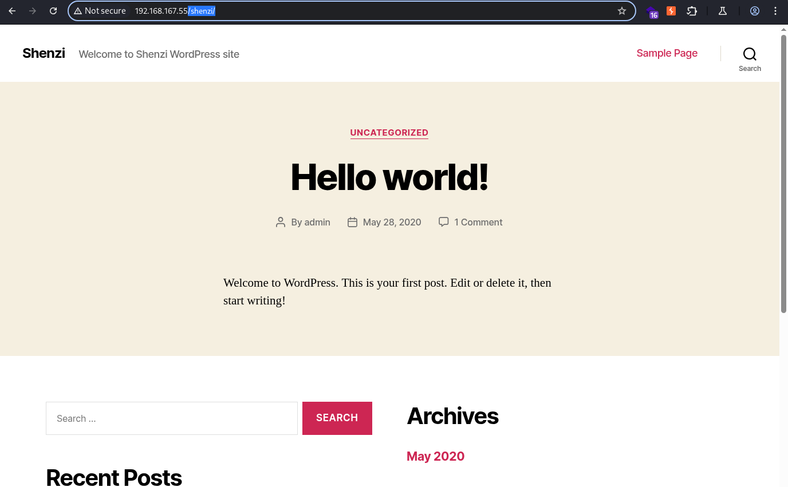
Task: Open the site search magnifier toggle
Action: point(750,59)
